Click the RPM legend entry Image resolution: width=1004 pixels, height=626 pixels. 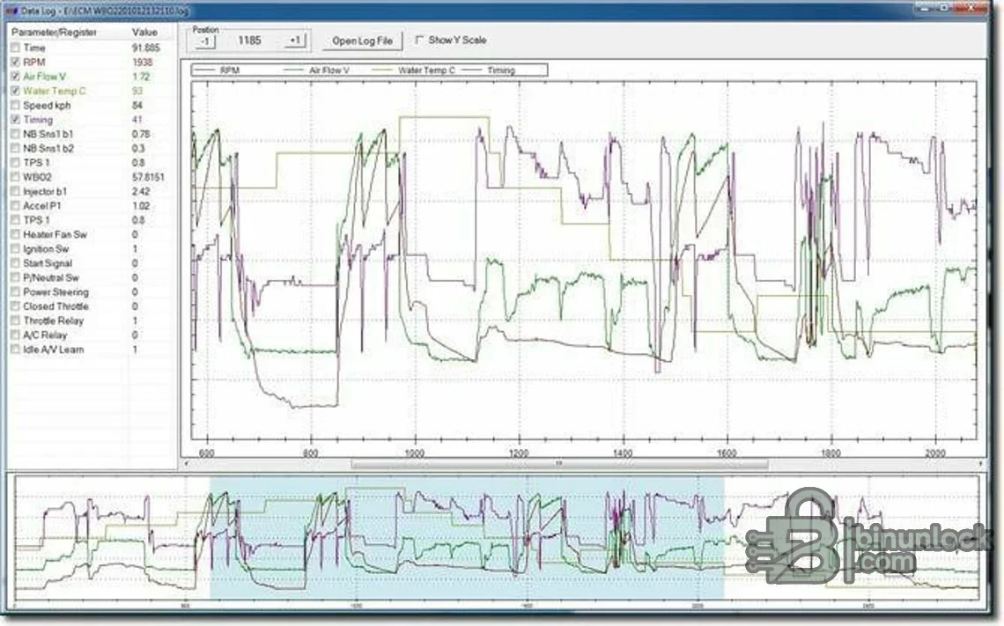click(x=218, y=70)
